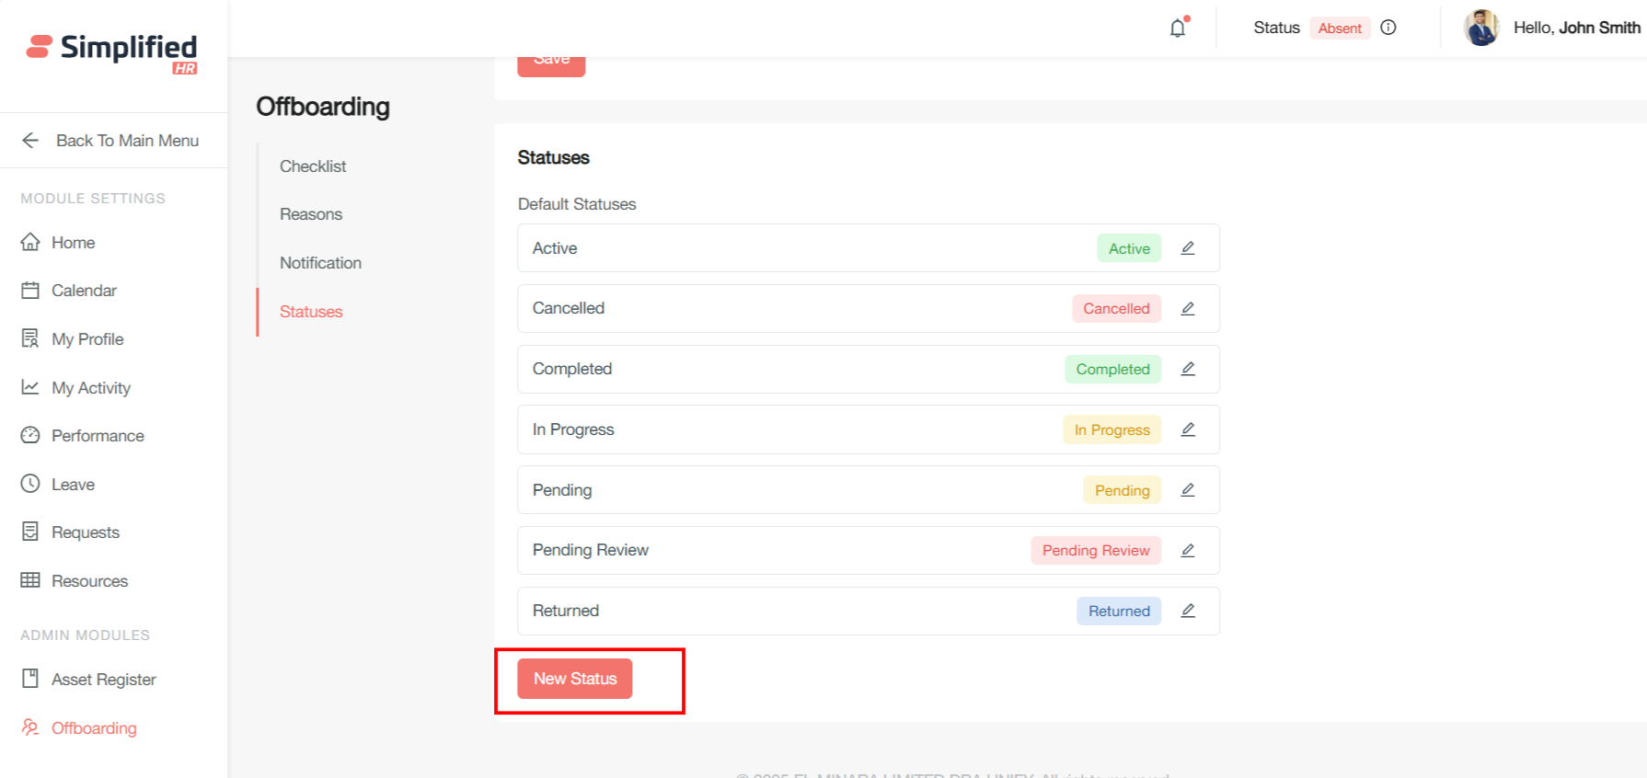The width and height of the screenshot is (1647, 778).
Task: Edit the Cancelled status with pencil icon
Action: tap(1188, 309)
